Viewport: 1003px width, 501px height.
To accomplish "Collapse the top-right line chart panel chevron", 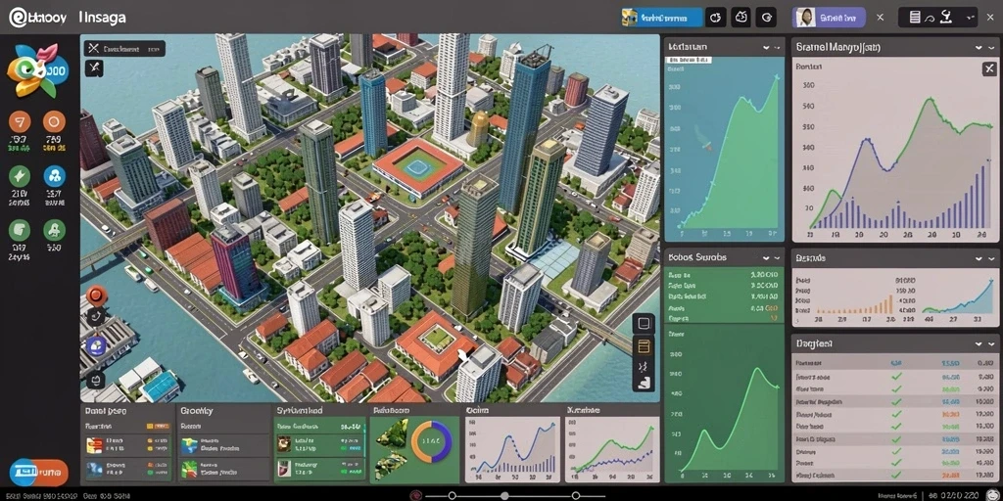I will coord(979,47).
